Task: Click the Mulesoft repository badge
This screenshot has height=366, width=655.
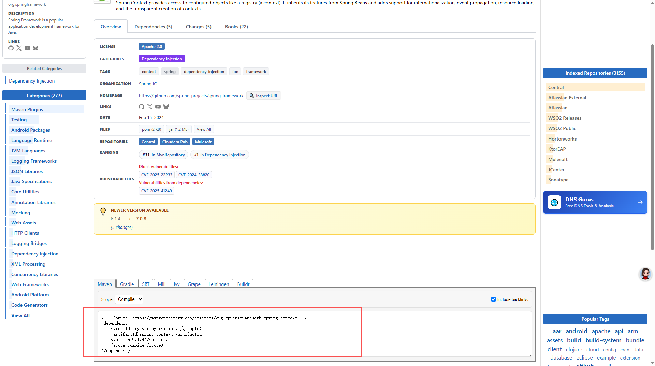Action: 203,142
